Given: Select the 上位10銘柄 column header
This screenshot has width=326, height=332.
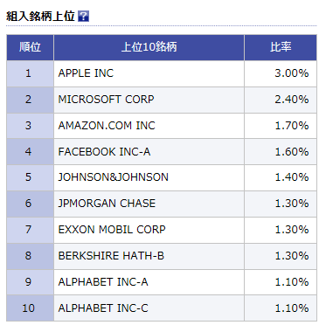Looking at the screenshot, I should (149, 47).
